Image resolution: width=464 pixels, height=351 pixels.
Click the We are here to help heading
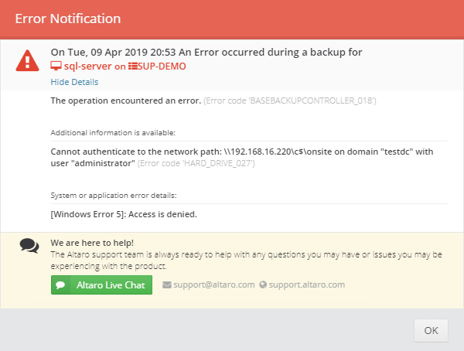(x=92, y=243)
